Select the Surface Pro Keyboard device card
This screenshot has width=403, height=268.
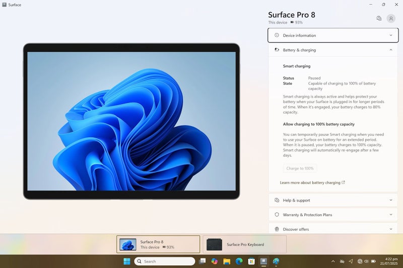pyautogui.click(x=244, y=244)
